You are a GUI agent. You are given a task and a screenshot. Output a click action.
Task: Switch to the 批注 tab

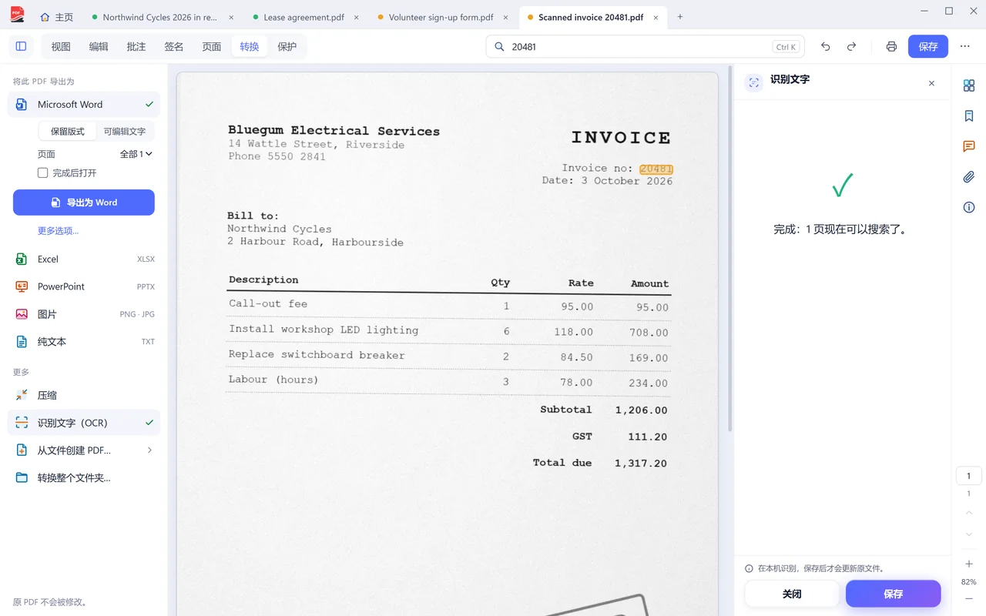click(136, 46)
